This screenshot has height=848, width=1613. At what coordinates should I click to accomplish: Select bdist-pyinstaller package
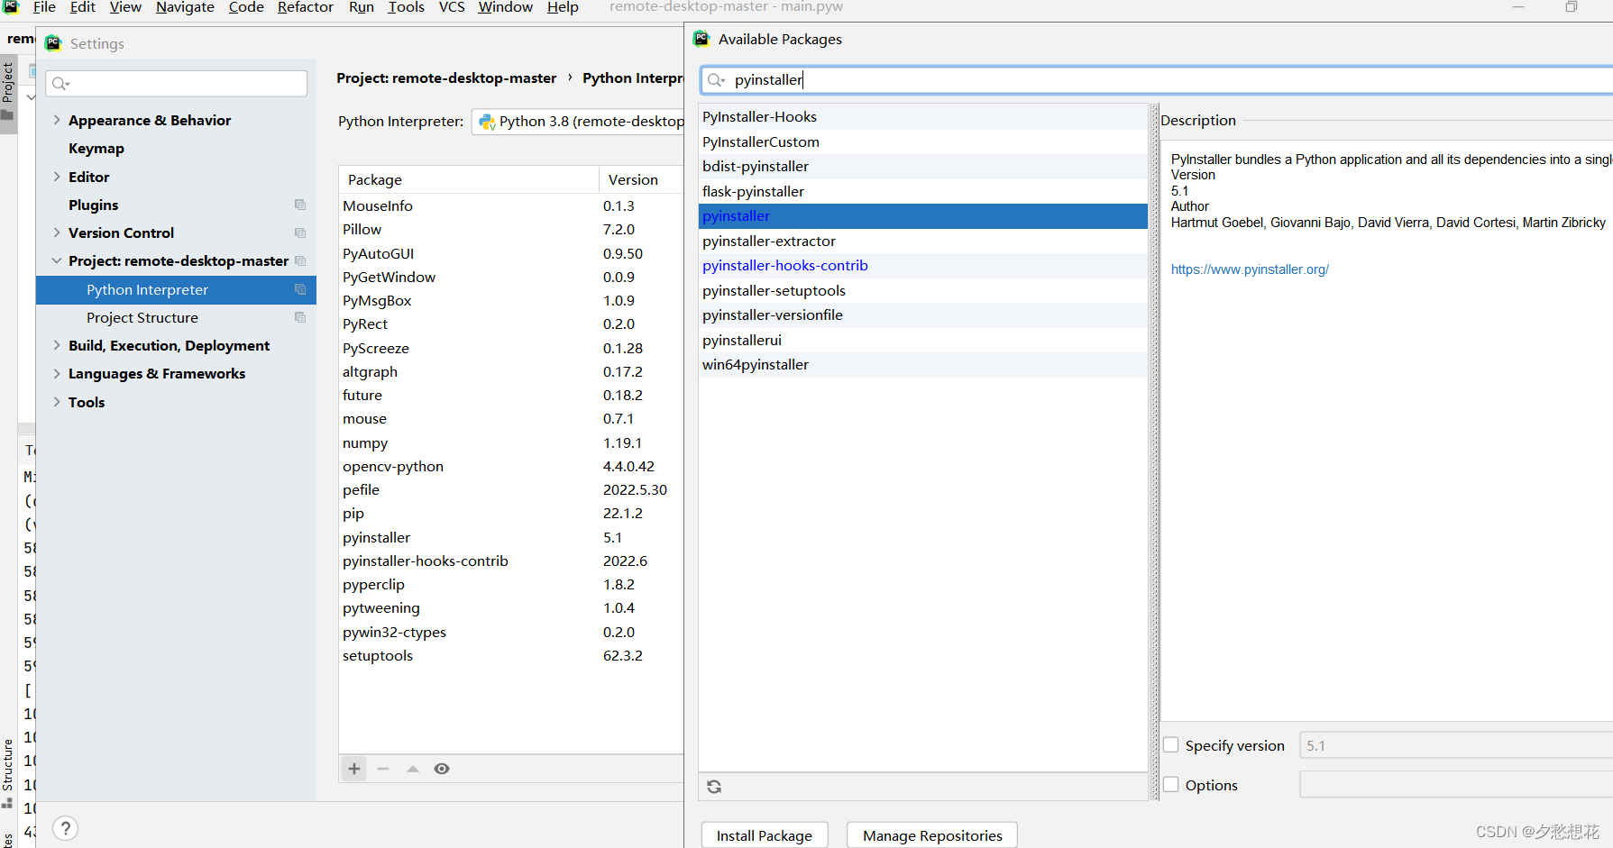point(922,166)
